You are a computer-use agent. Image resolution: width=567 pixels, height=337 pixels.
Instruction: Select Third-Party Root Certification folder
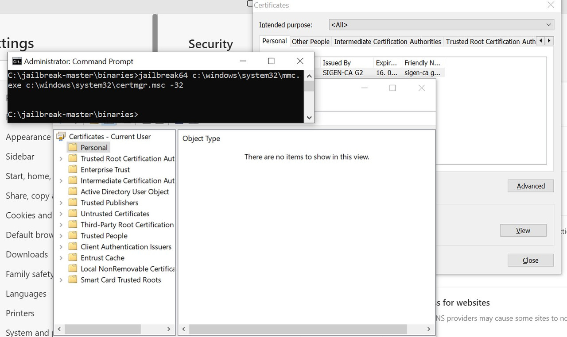(127, 225)
